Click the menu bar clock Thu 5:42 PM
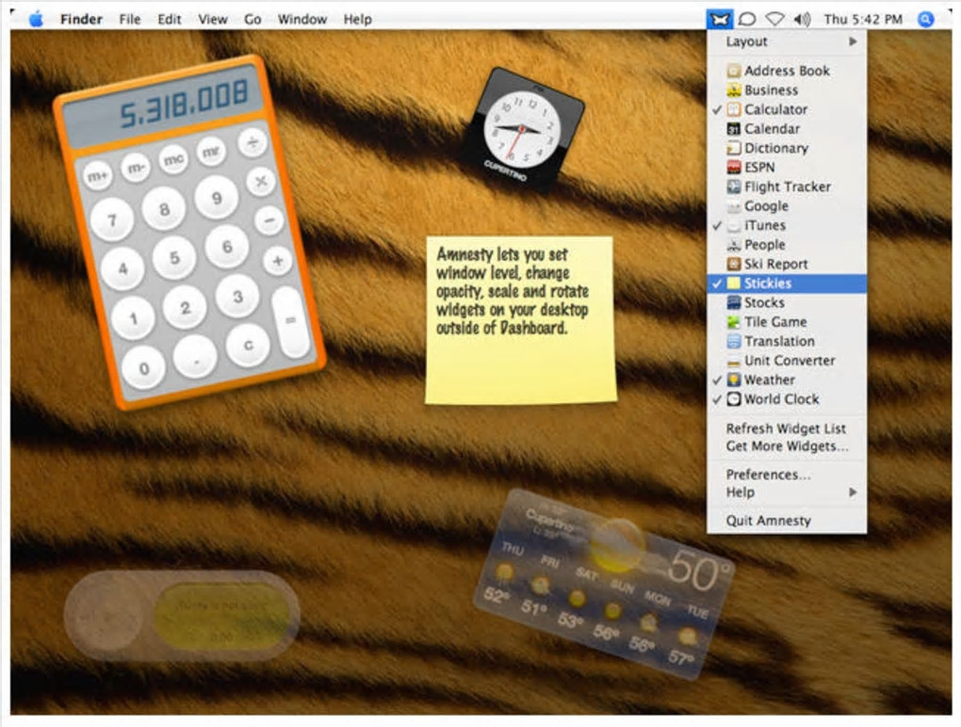Image resolution: width=961 pixels, height=727 pixels. pyautogui.click(x=863, y=19)
